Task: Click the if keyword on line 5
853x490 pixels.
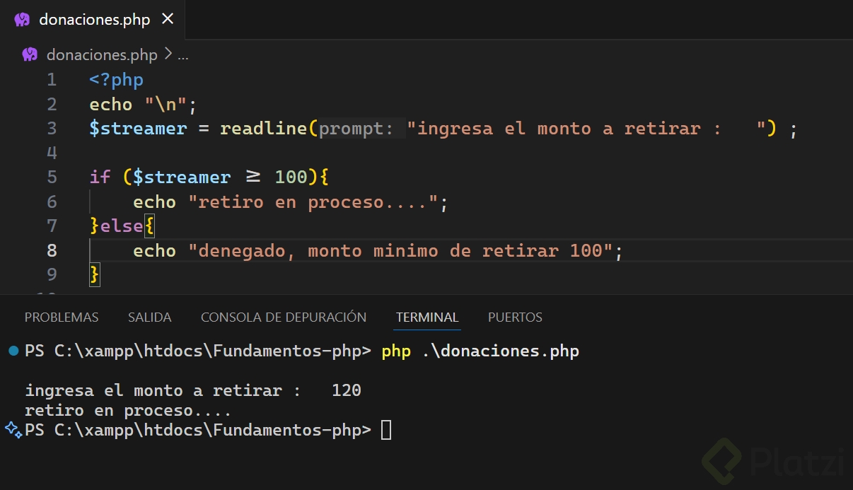Action: (x=100, y=177)
